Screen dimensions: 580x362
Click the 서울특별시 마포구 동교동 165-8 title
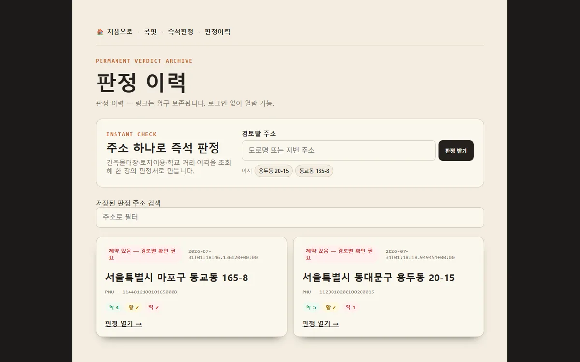point(176,278)
